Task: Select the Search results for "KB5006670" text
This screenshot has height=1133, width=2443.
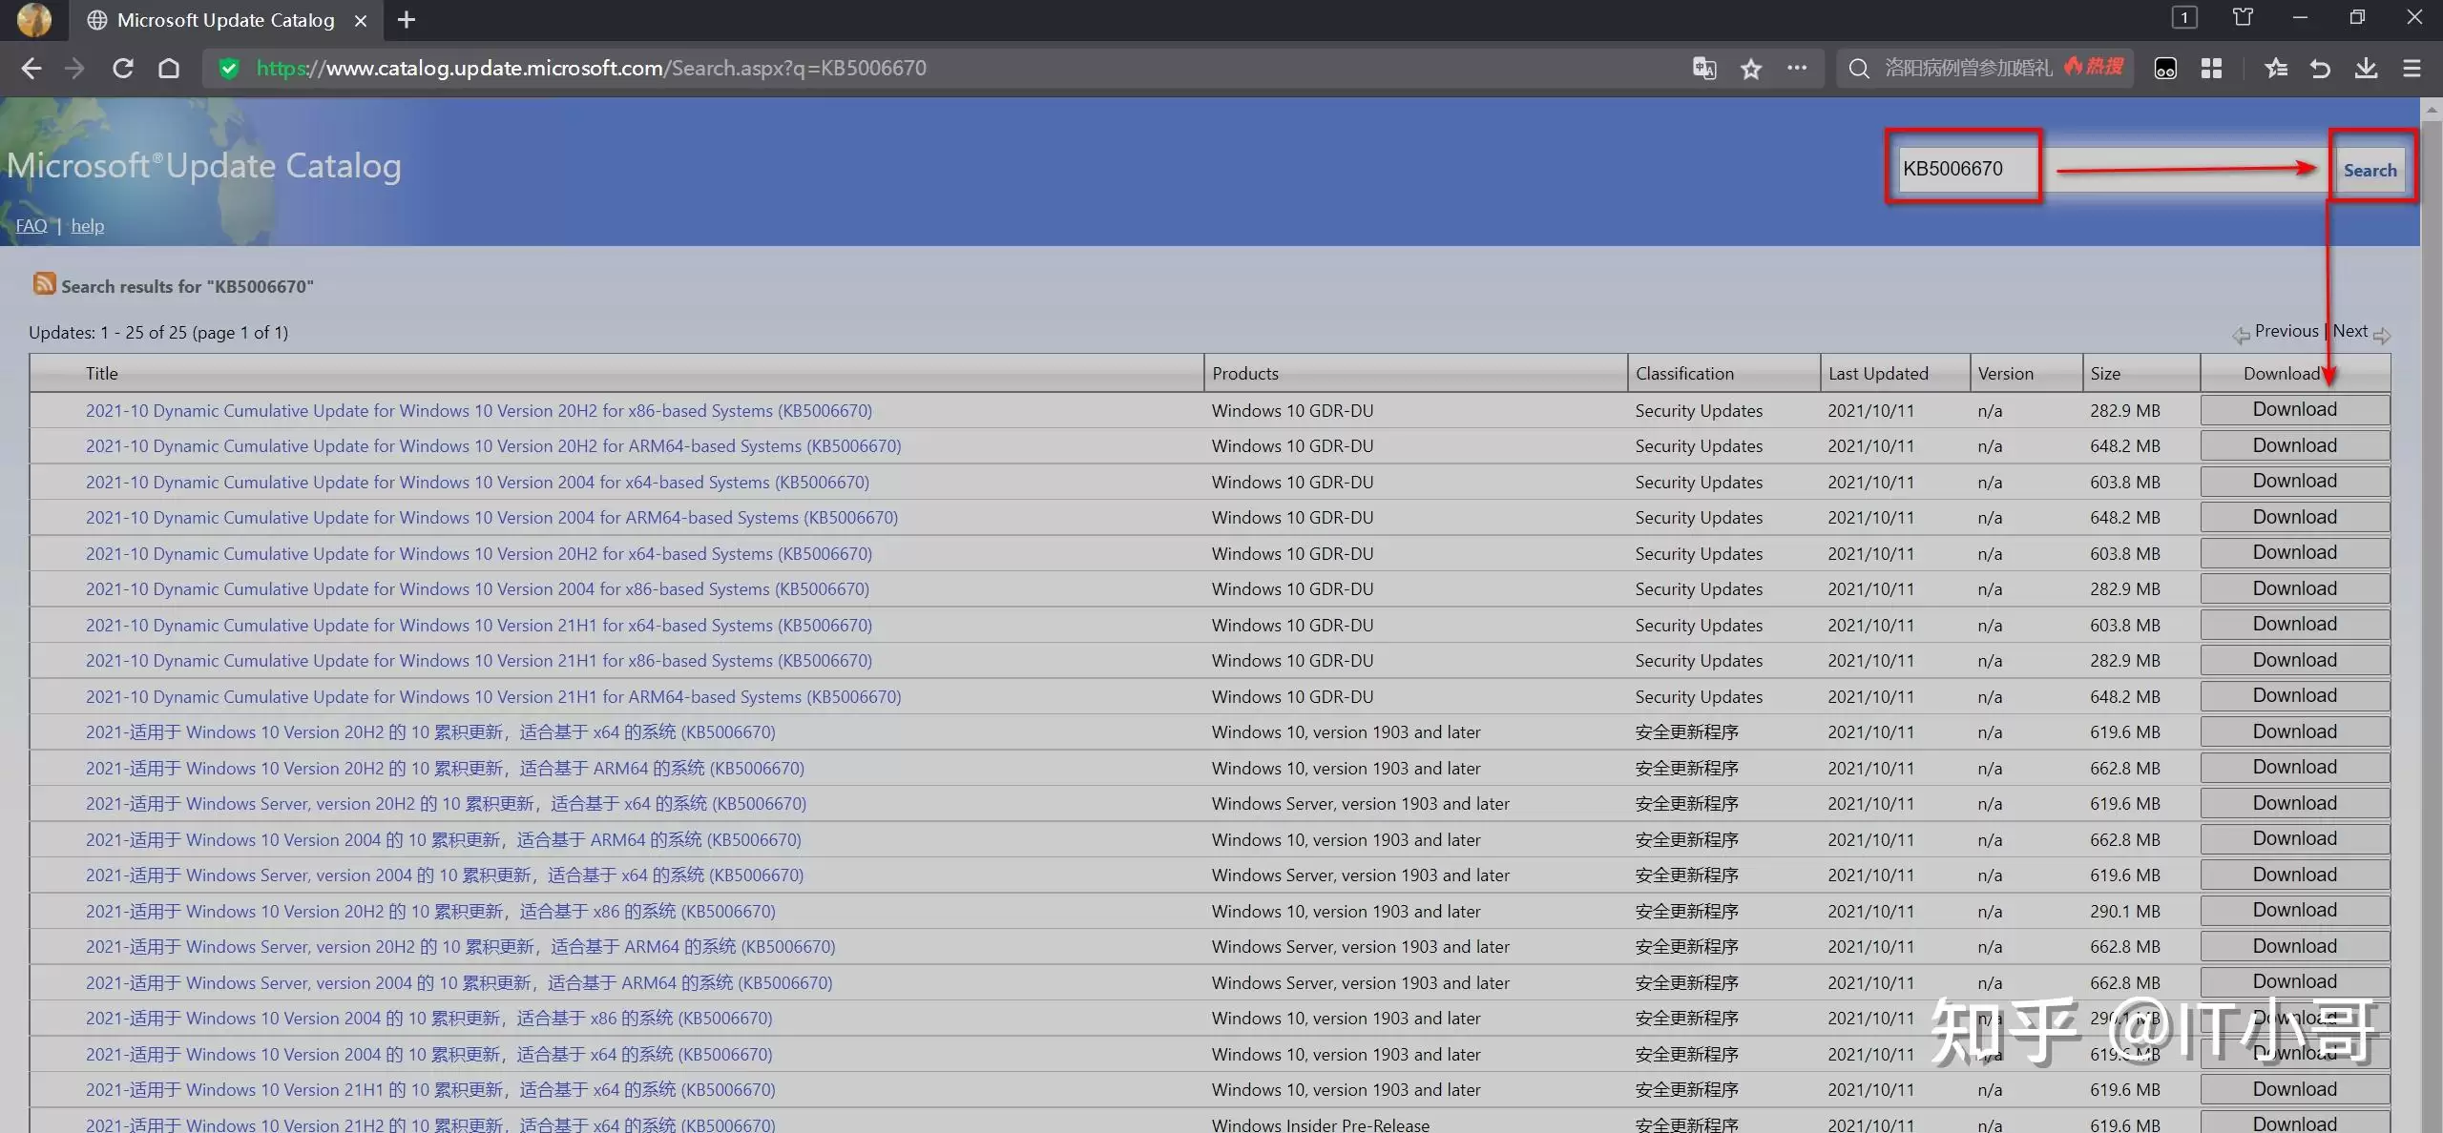Action: pos(187,287)
